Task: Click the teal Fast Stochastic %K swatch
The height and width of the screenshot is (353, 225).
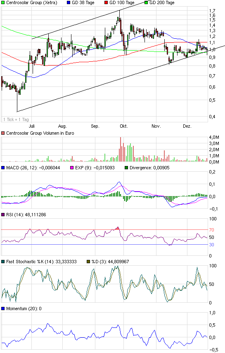Action: (x=3, y=262)
